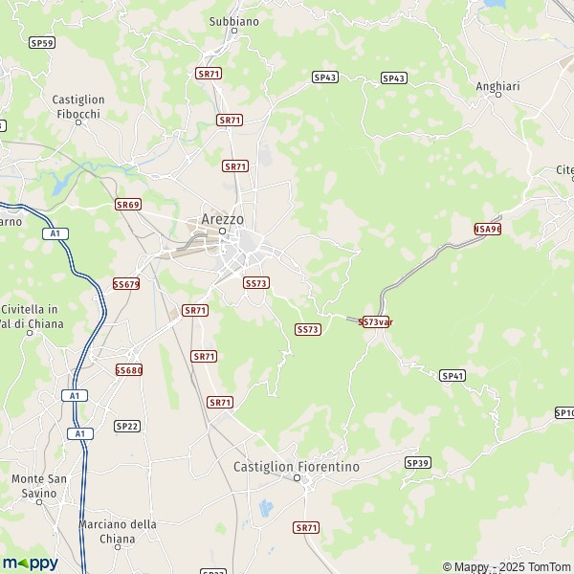
Task: Select the NSA96 road badge
Action: [x=488, y=230]
